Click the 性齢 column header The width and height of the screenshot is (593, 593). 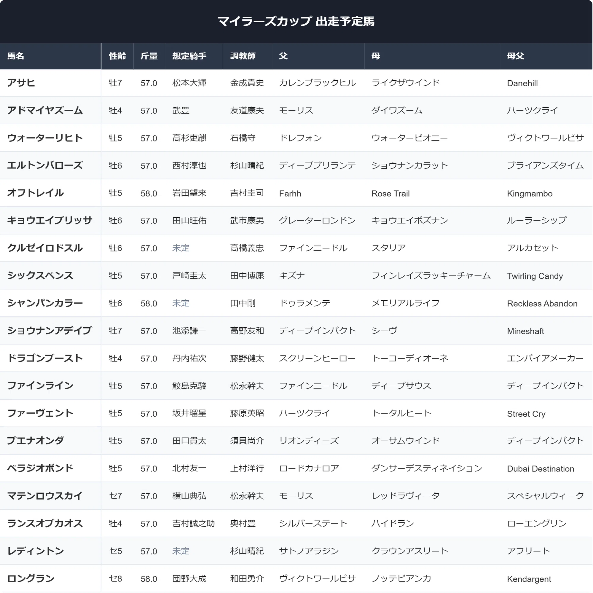[x=117, y=56]
